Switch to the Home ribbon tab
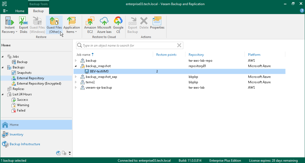Screen dimensions: 305x163 (20, 11)
